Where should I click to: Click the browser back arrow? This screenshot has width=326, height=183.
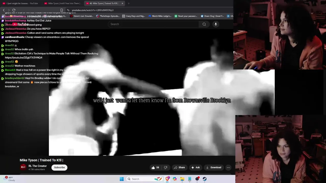(4, 10)
